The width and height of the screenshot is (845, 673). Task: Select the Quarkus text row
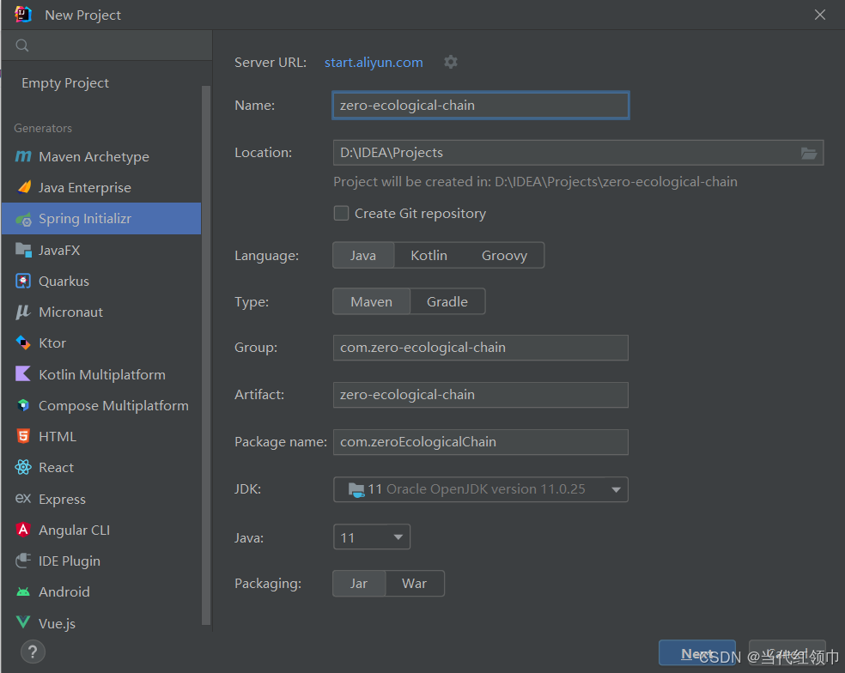click(x=101, y=282)
